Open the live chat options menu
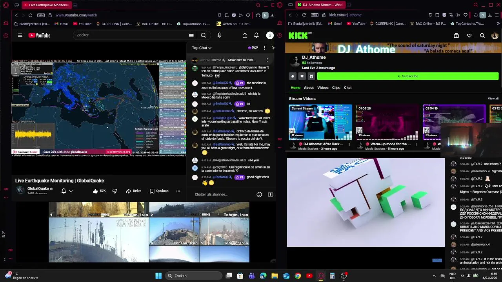502x282 pixels. click(x=264, y=48)
